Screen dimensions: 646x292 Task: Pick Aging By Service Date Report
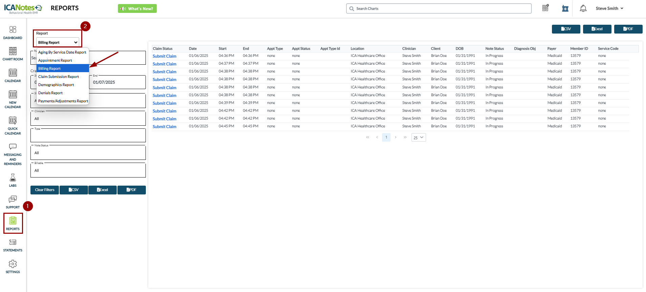click(62, 52)
